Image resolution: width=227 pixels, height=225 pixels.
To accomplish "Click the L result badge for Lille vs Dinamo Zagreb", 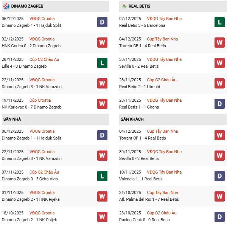I will pyautogui.click(x=102, y=63).
